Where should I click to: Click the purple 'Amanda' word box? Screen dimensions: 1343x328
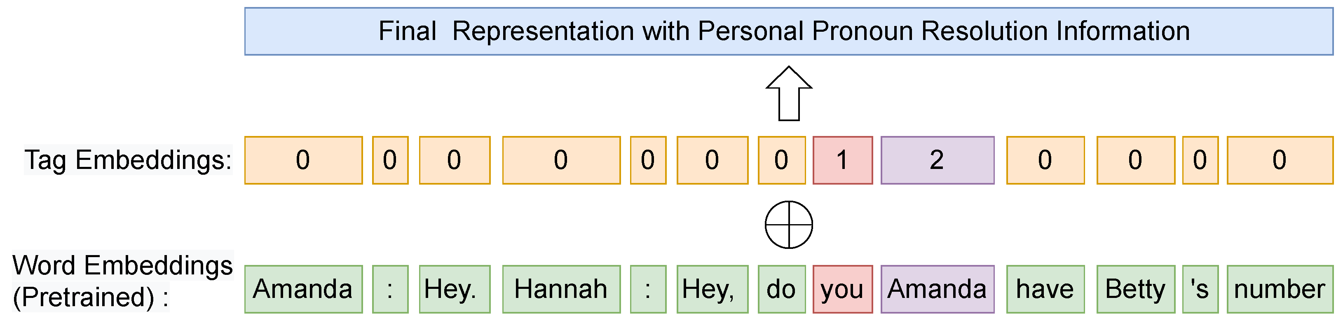click(938, 289)
